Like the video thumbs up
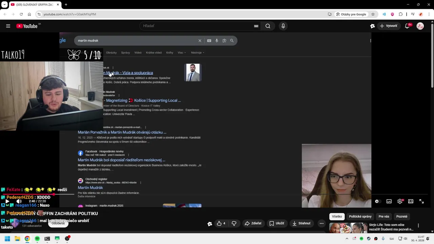Screen dimensions: 434x244 click(221, 223)
